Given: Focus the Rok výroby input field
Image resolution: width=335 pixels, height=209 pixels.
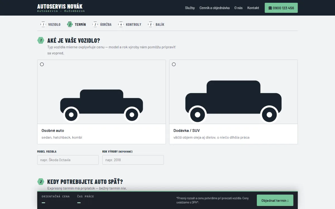Looking at the screenshot, I should click(x=133, y=160).
